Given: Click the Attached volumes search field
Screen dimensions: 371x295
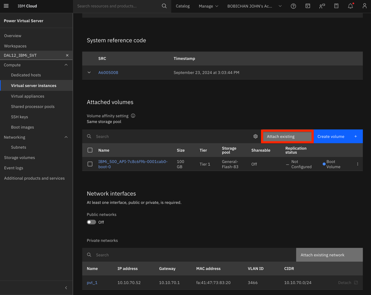Looking at the screenshot, I should click(x=135, y=136).
